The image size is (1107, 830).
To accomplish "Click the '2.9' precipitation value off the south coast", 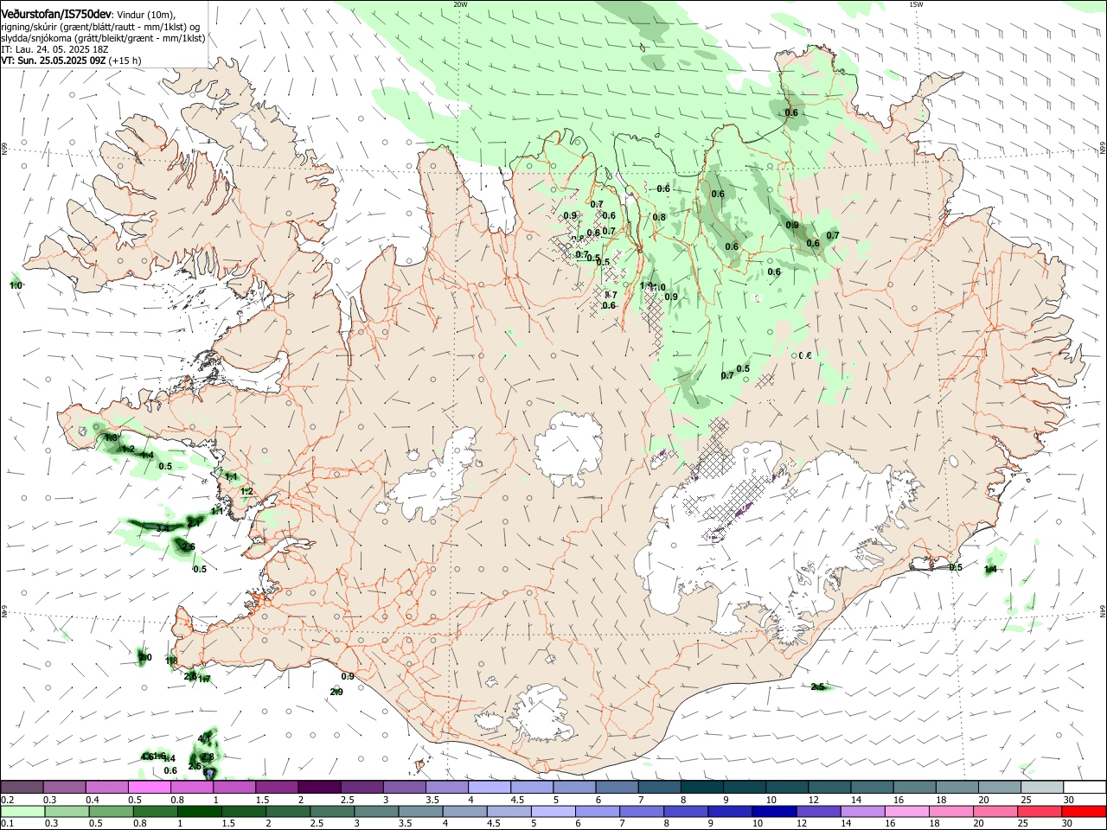I will click(337, 692).
